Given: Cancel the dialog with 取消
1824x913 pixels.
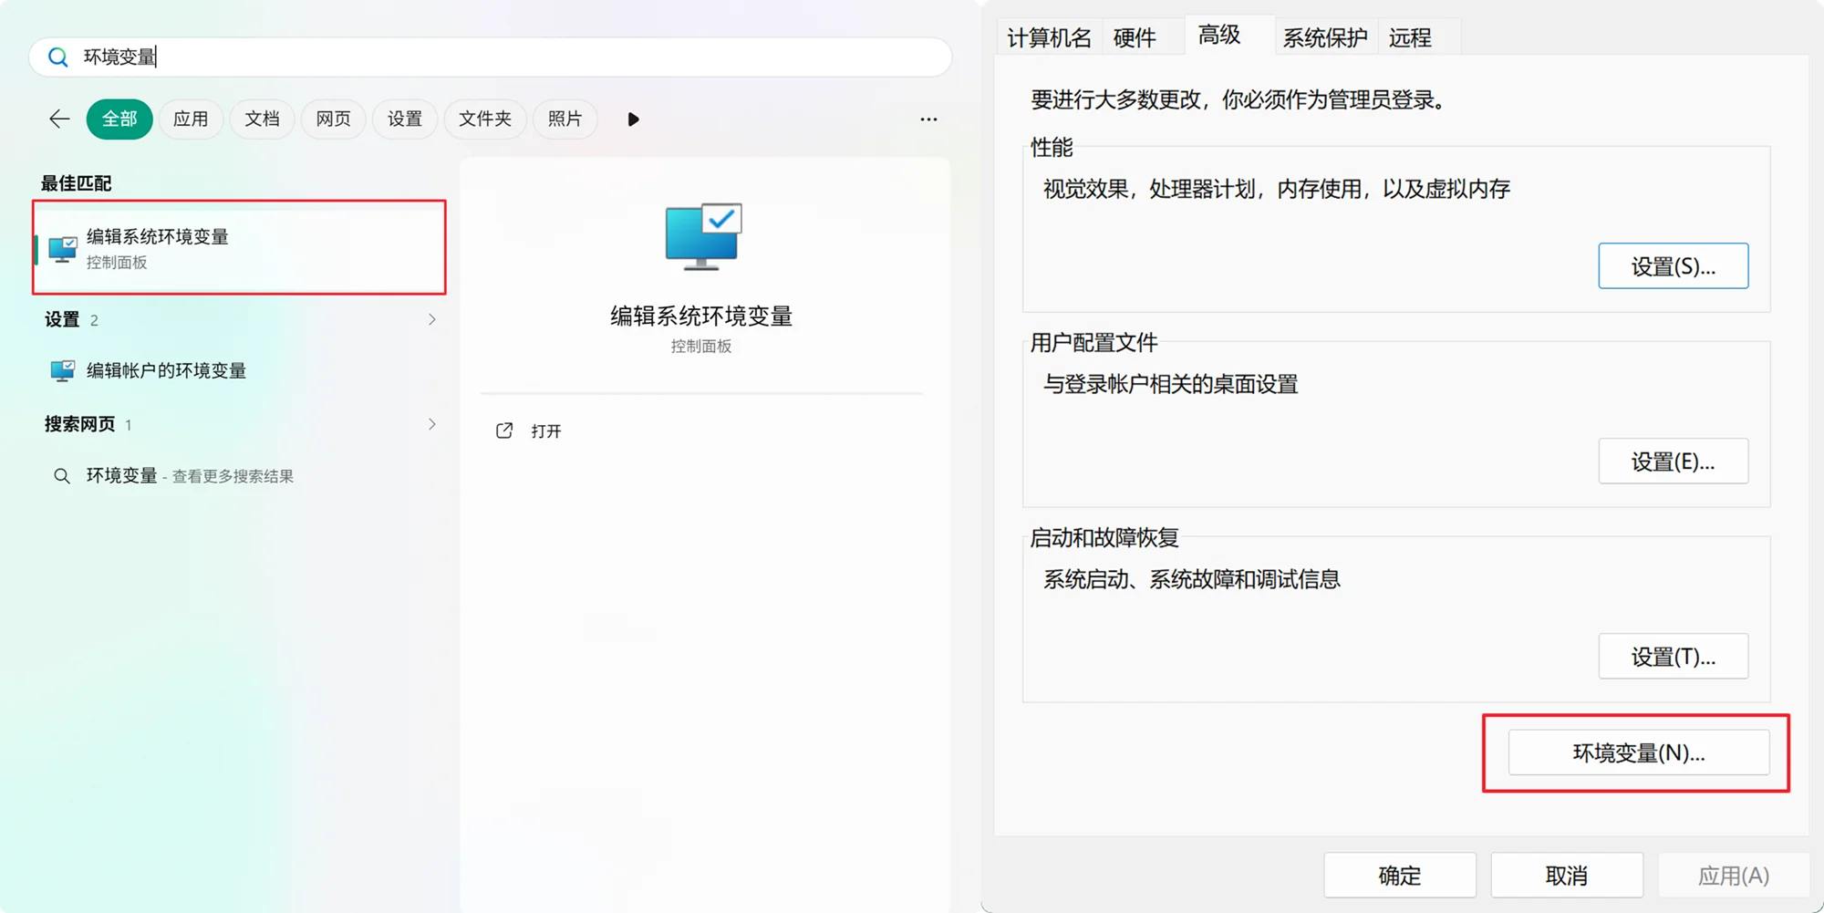Looking at the screenshot, I should 1567,876.
